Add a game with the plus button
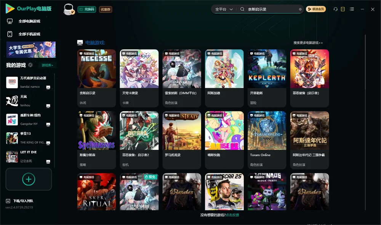Image resolution: width=381 pixels, height=225 pixels. [x=29, y=179]
